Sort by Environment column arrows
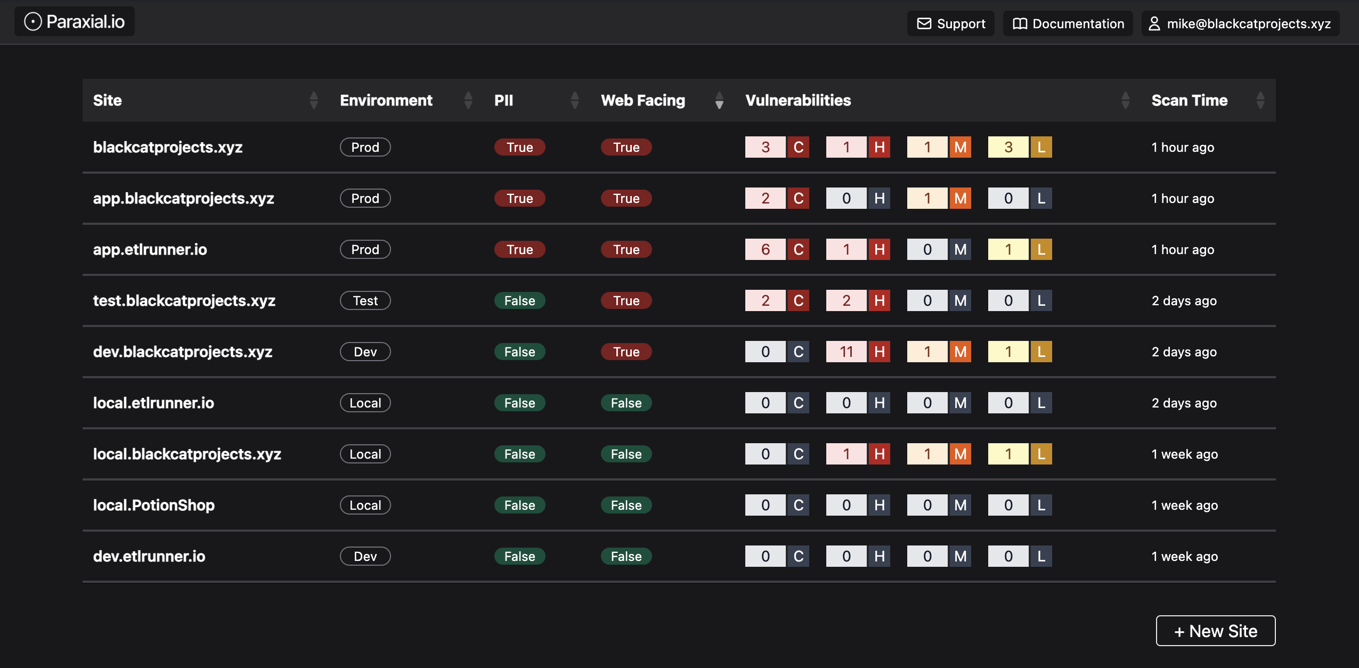The width and height of the screenshot is (1359, 668). pyautogui.click(x=468, y=100)
